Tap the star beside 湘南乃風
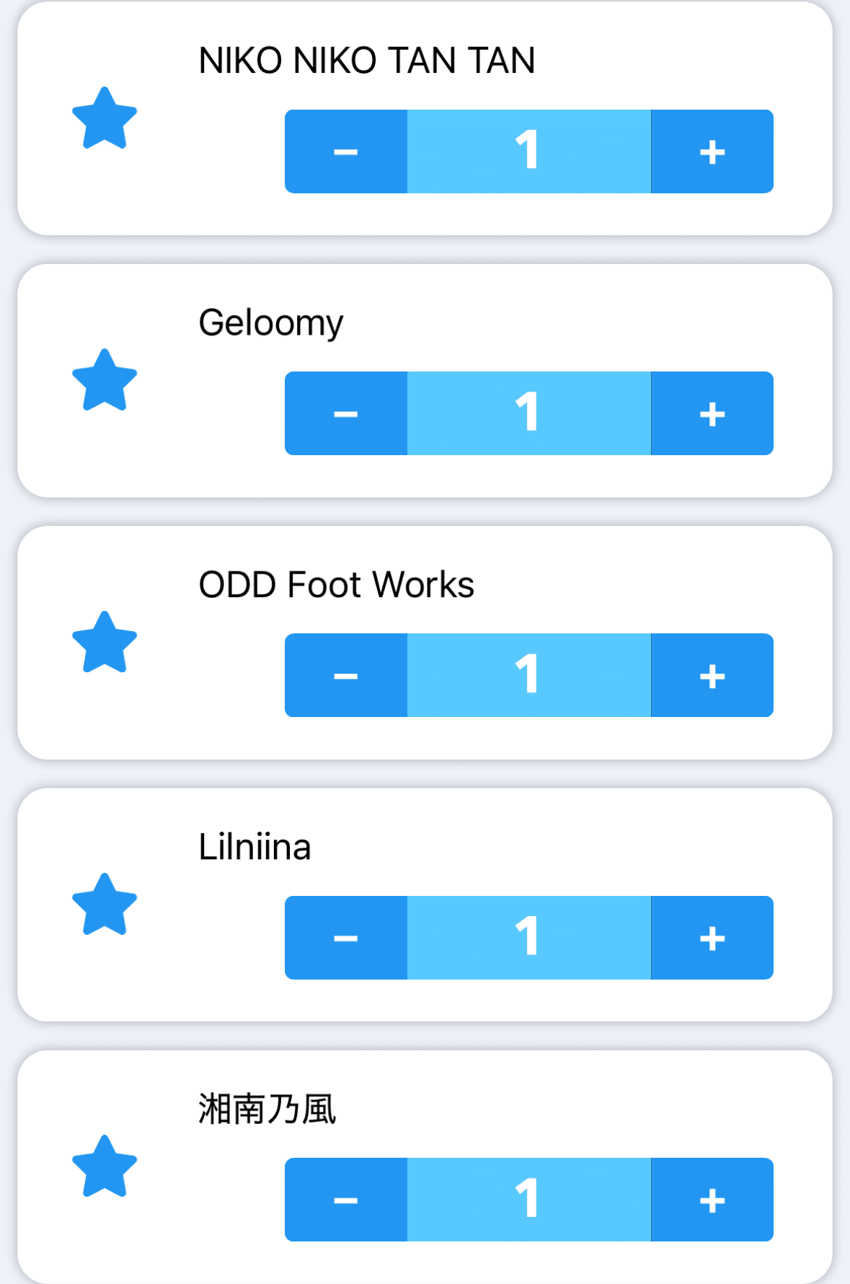 pos(105,1166)
